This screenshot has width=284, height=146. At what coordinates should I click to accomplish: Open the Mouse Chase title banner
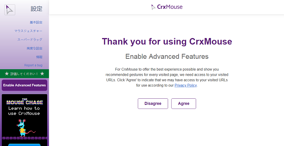coord(25,102)
